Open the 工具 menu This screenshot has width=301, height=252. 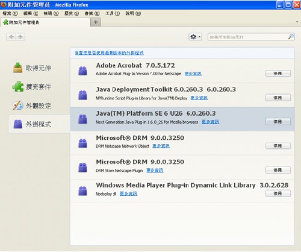(x=113, y=13)
